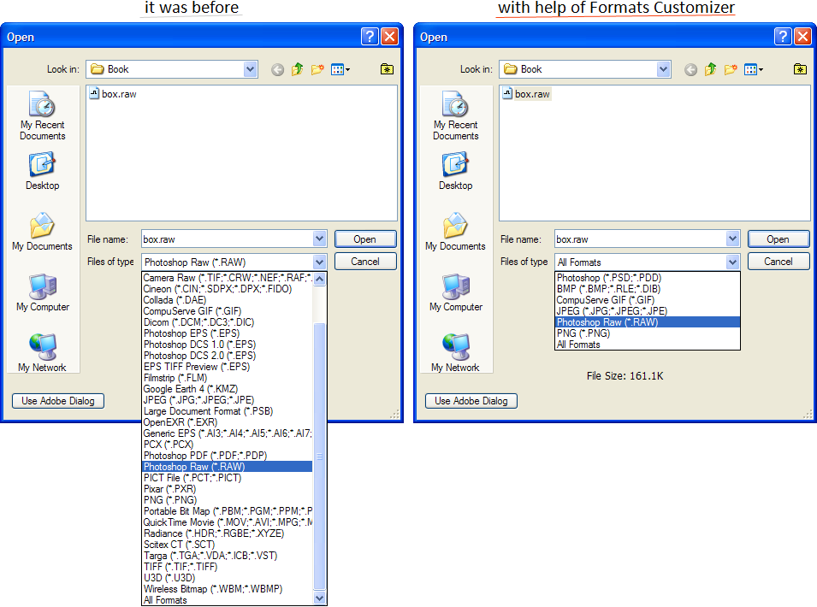This screenshot has width=817, height=607.
Task: Click Use Adobe Dialog in left dialog
Action: 58,401
